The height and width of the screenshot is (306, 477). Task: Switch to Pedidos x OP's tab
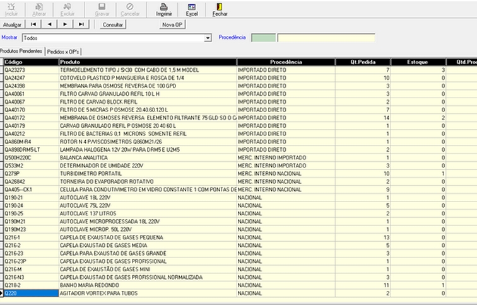click(63, 52)
